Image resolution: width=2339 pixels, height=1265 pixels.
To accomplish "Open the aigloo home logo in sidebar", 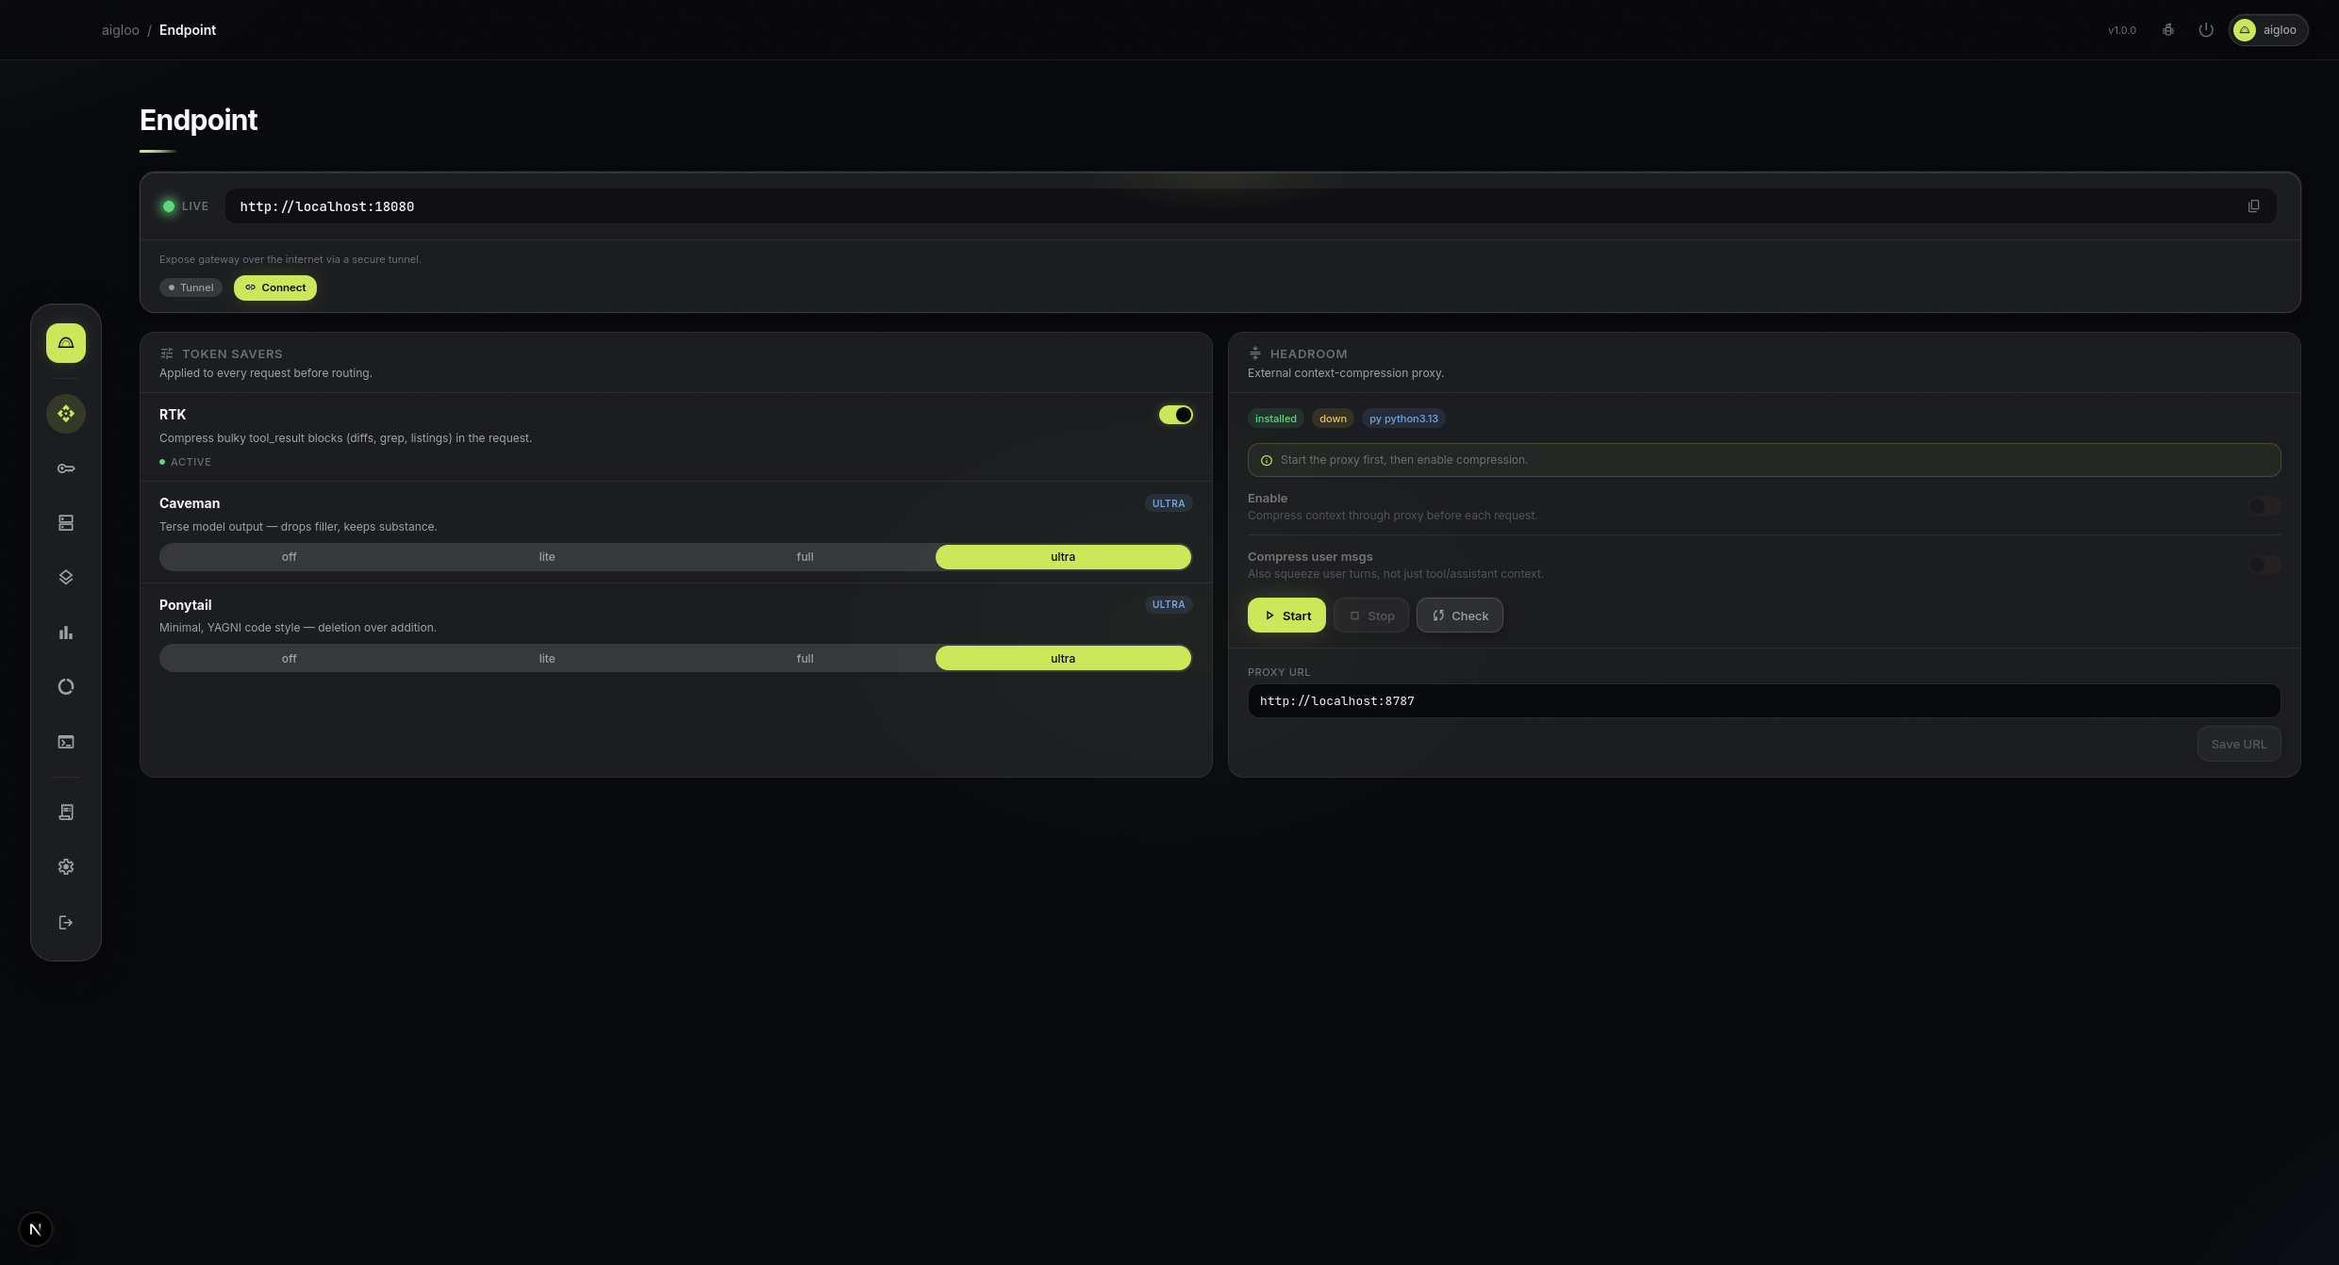I will (66, 343).
